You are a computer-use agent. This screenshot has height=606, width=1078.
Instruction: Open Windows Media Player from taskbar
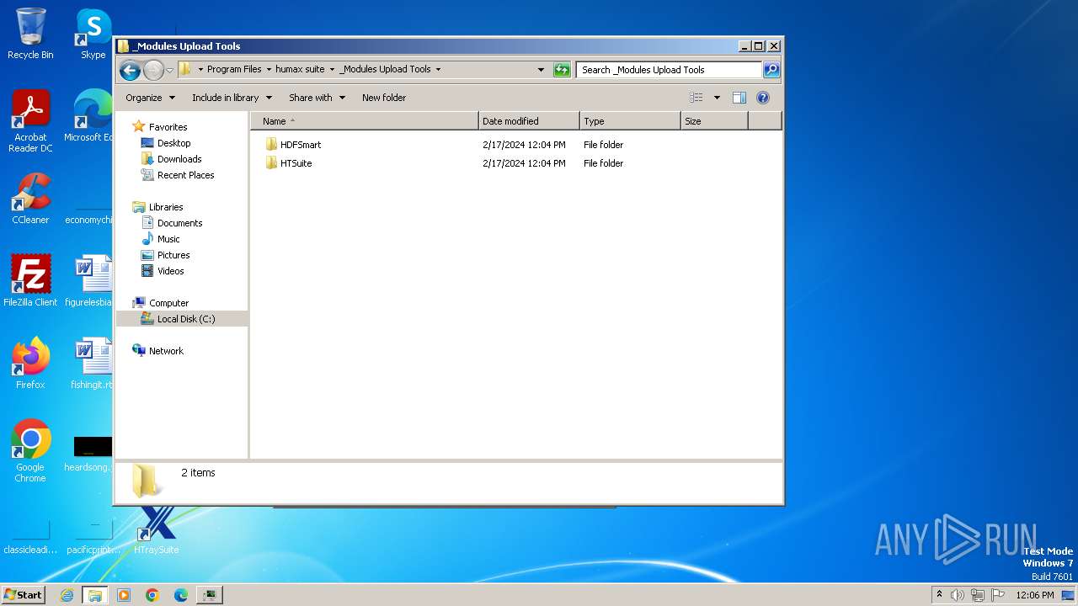(x=124, y=595)
